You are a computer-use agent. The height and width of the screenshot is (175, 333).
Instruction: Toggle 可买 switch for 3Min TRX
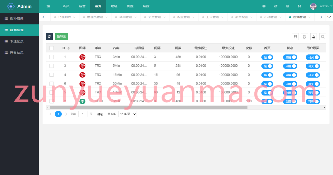313,57
